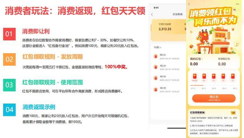Click the red packet icon of the last record
The image size is (244, 138).
(155, 89)
